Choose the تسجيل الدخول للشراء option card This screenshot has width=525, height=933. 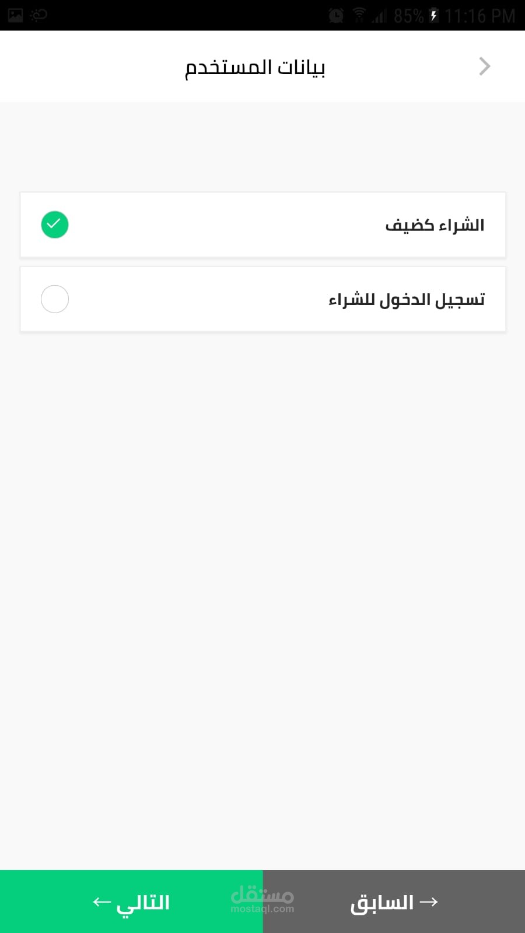[x=262, y=299]
